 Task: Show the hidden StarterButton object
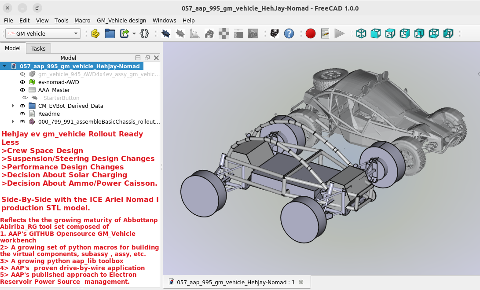pyautogui.click(x=25, y=98)
